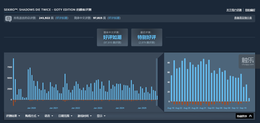Open the 关于用户评测 link

[234, 10]
